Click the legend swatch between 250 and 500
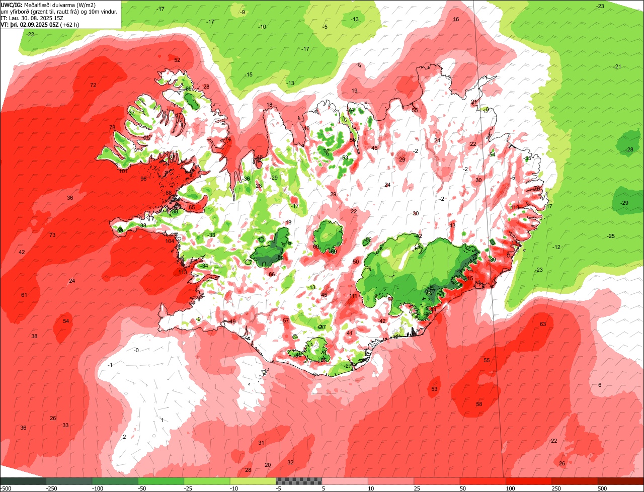 coord(575,481)
